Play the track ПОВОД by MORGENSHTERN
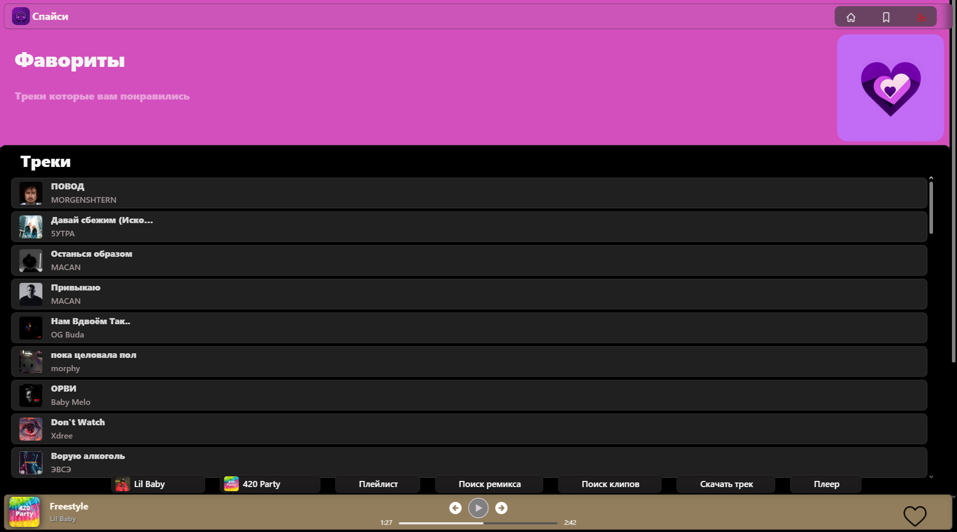Image resolution: width=957 pixels, height=532 pixels. (x=469, y=193)
